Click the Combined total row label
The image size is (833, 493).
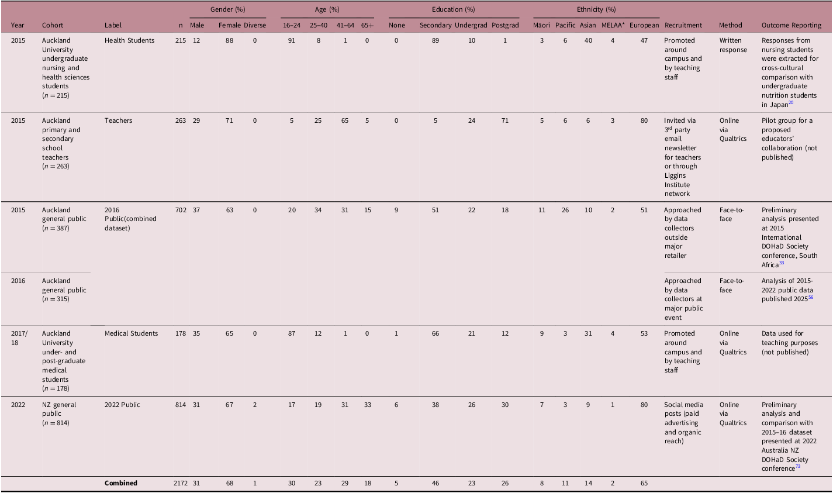pyautogui.click(x=121, y=483)
